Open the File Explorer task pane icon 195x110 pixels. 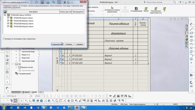pos(187,33)
